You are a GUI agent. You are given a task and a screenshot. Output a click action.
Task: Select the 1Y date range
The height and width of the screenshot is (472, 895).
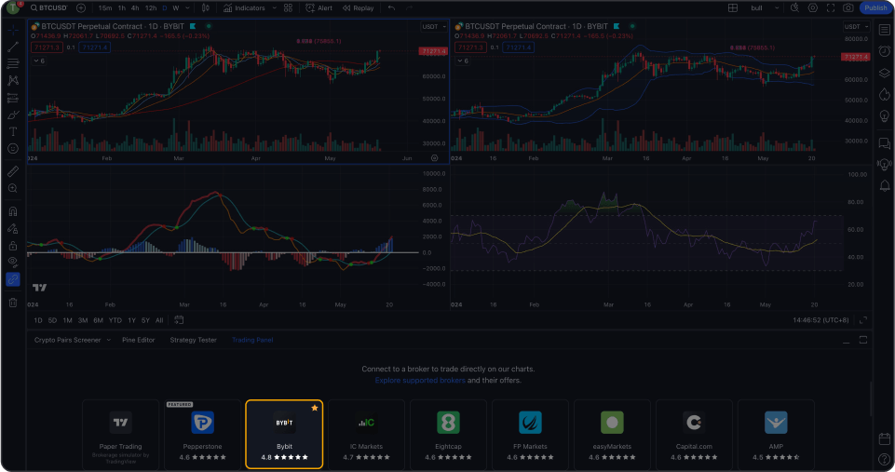(x=131, y=320)
